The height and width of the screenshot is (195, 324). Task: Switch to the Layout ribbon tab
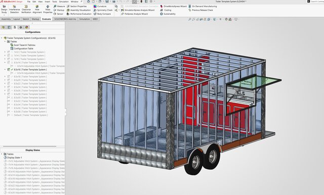(17, 19)
